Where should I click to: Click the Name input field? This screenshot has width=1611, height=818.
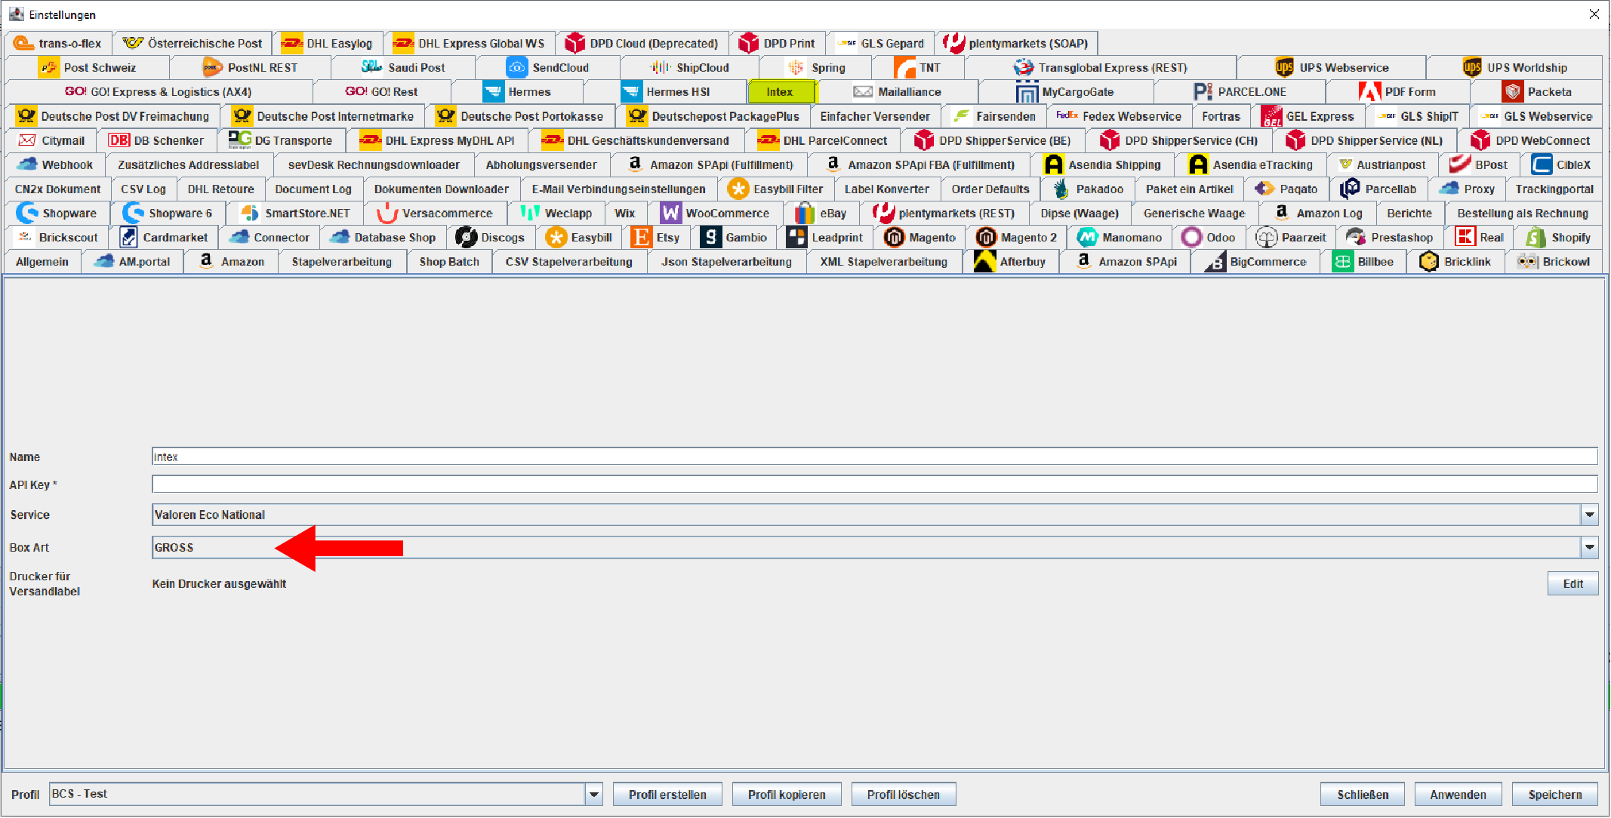click(875, 457)
